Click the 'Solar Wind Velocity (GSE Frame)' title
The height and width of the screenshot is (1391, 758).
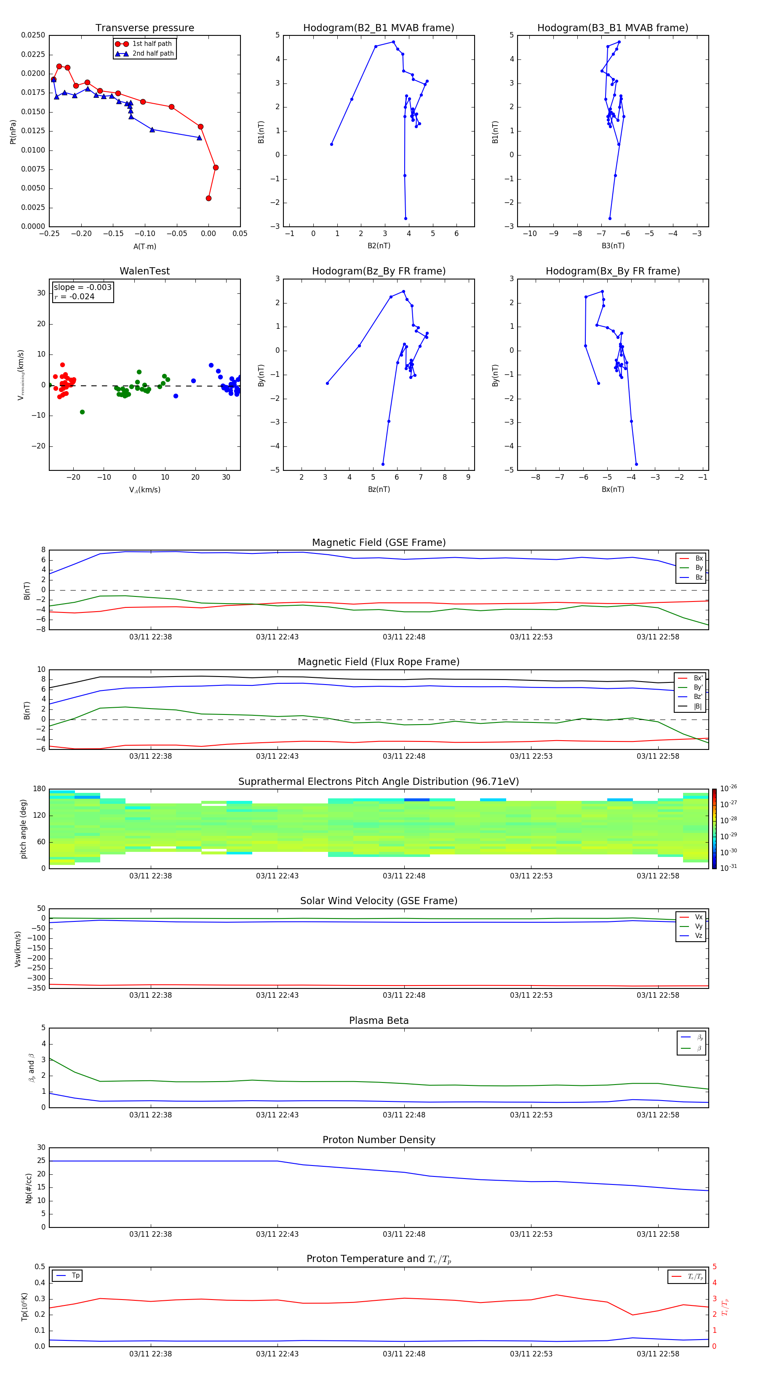(379, 901)
